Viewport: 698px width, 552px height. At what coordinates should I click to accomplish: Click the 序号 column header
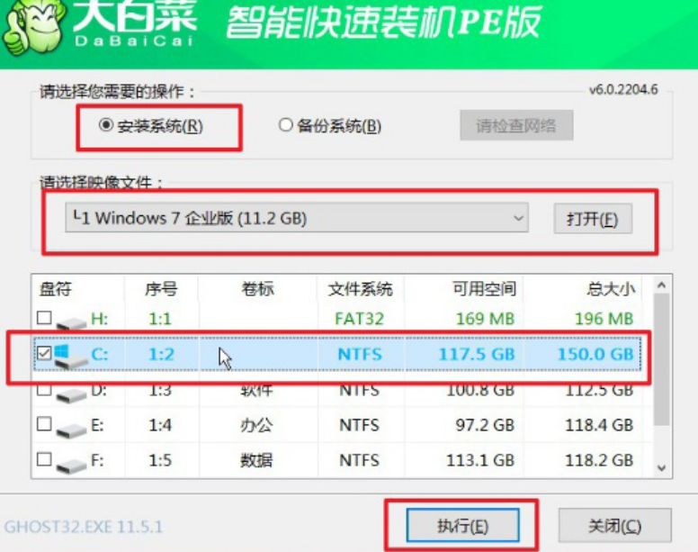pyautogui.click(x=161, y=289)
